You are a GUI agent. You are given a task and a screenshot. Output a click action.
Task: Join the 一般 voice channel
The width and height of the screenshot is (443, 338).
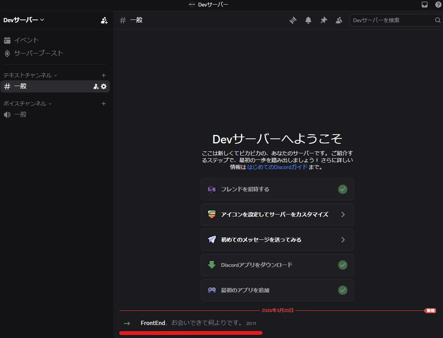(x=55, y=115)
